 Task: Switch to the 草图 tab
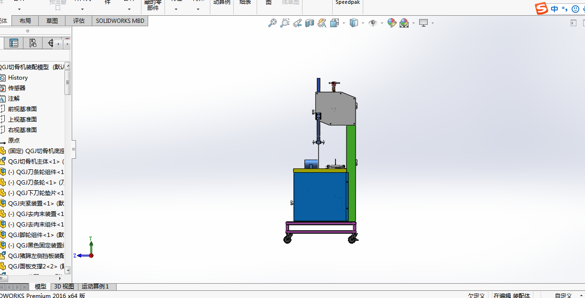pyautogui.click(x=52, y=21)
